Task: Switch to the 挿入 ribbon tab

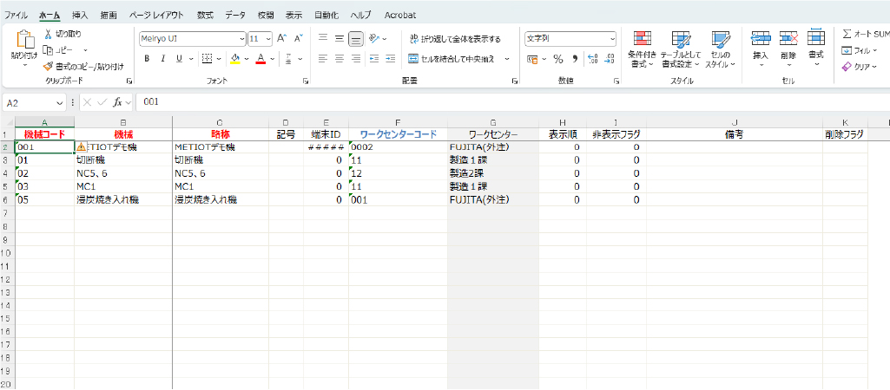Action: (x=80, y=15)
